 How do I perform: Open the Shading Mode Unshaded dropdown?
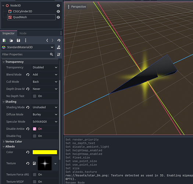[45, 107]
